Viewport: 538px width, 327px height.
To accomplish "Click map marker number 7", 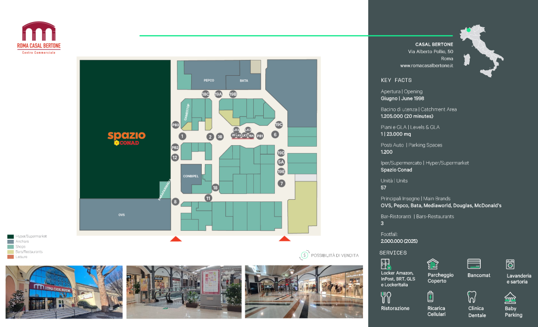I will click(x=282, y=183).
